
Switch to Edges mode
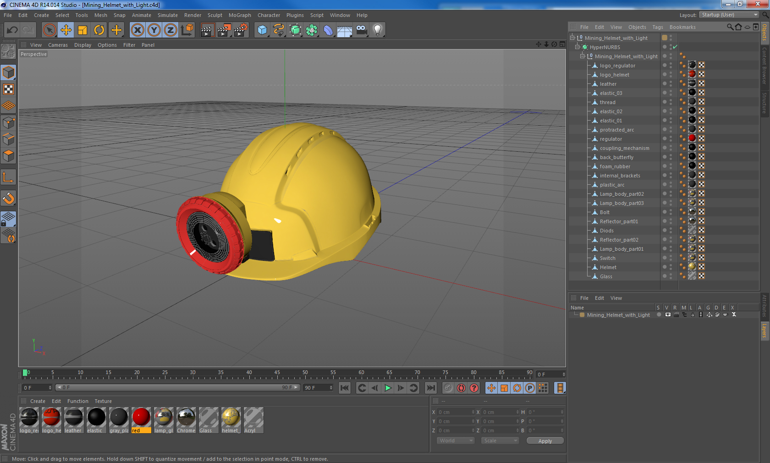9,139
